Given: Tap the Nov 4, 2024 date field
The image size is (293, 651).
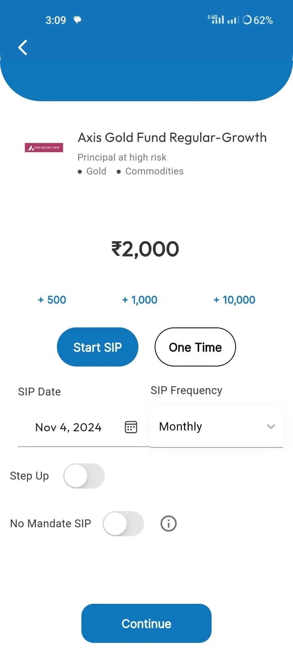Looking at the screenshot, I should click(x=84, y=427).
